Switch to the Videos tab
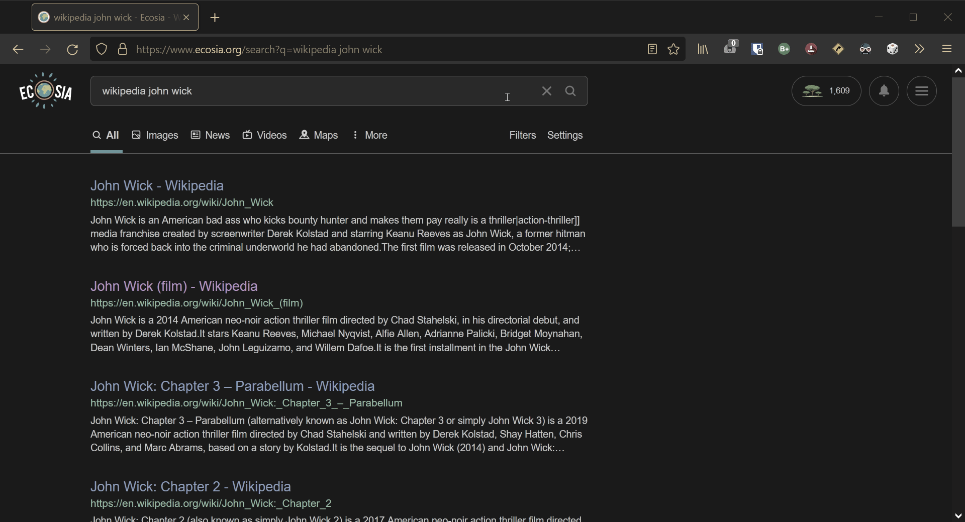965x522 pixels. (x=265, y=135)
